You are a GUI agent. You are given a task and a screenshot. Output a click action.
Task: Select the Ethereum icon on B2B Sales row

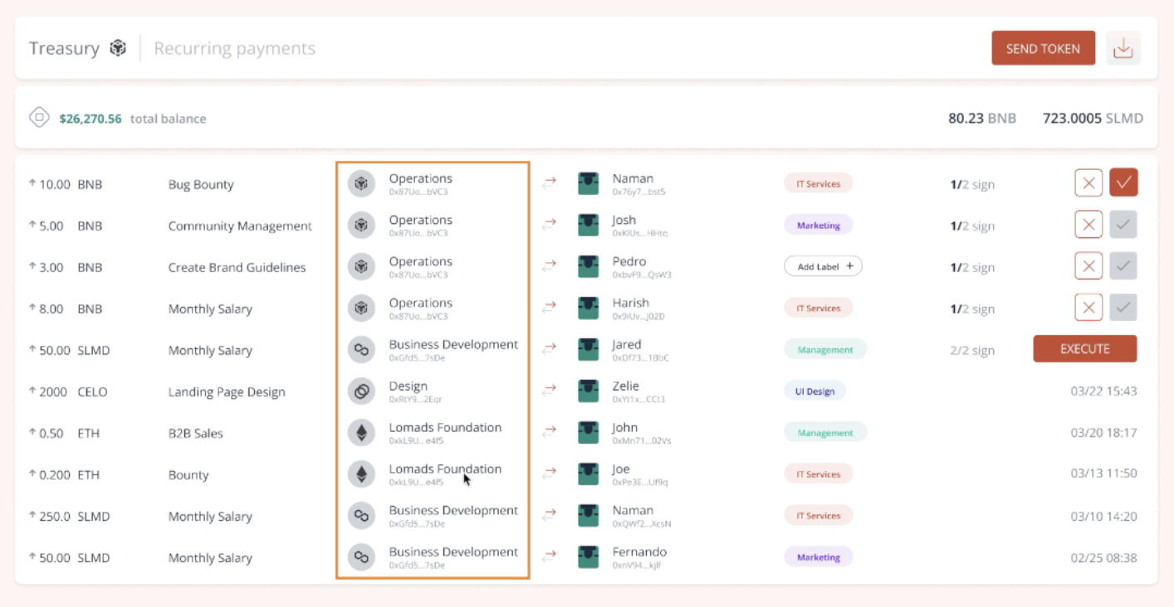click(x=361, y=432)
